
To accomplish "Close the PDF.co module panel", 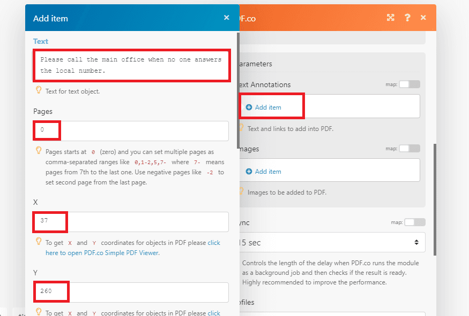I will tap(423, 18).
